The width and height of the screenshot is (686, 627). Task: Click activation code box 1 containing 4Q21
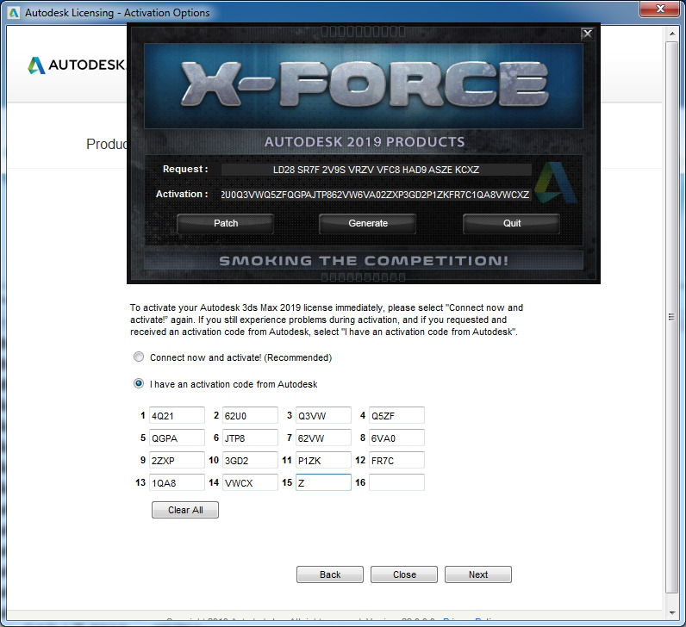(177, 415)
